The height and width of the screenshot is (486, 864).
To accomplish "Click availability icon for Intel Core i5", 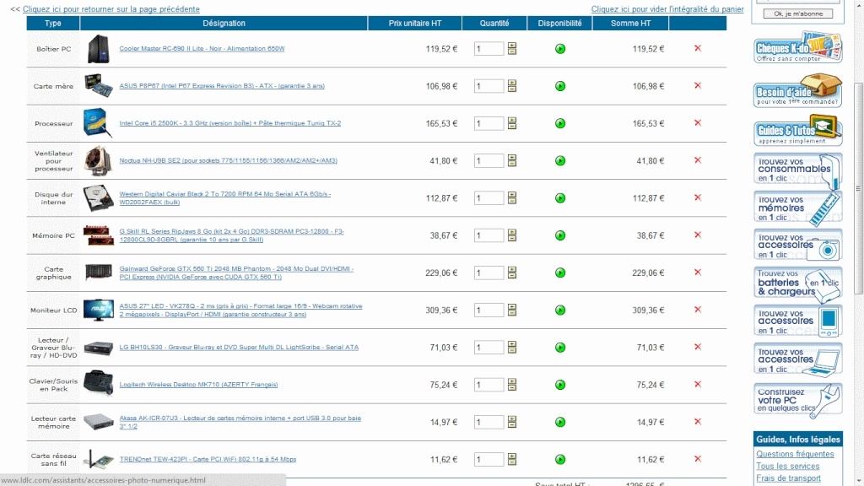I will (x=560, y=123).
